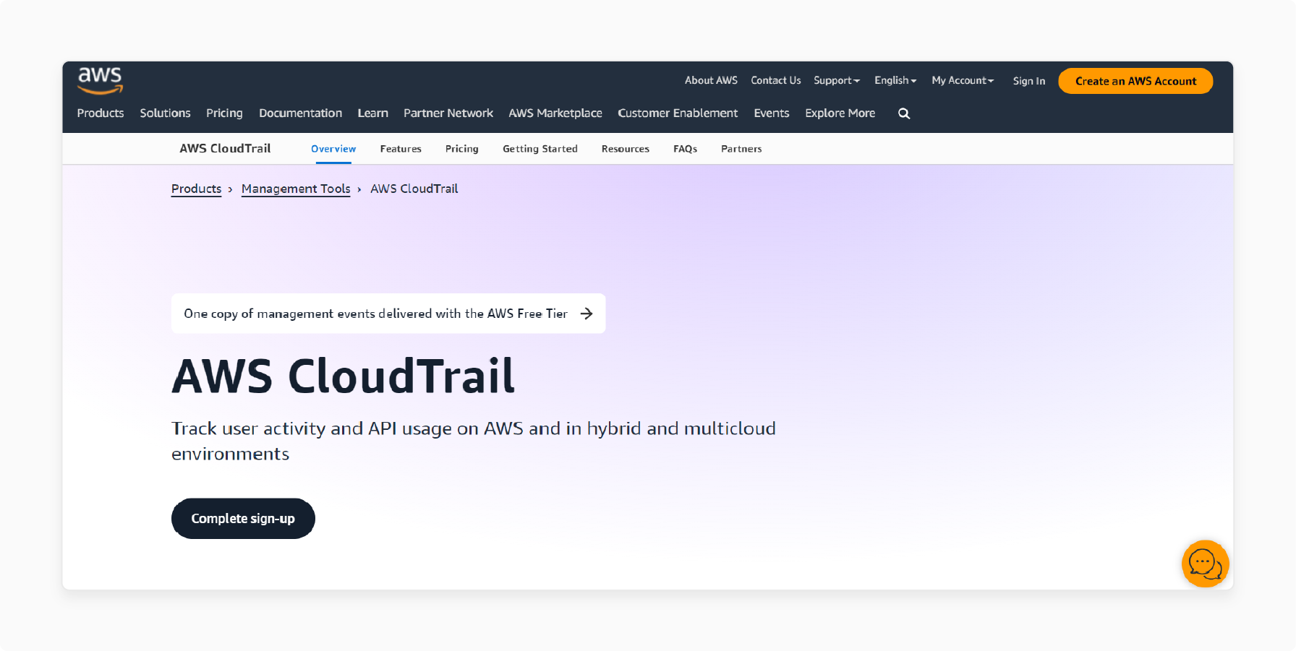Image resolution: width=1296 pixels, height=651 pixels.
Task: Open the Products menu
Action: click(101, 113)
